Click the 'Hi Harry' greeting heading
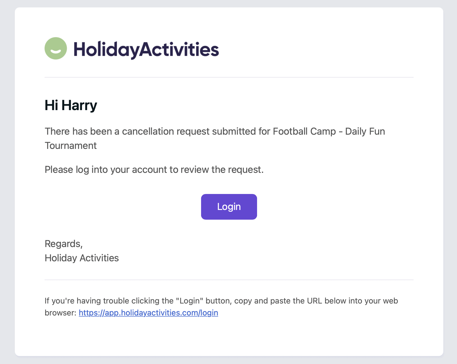Image resolution: width=457 pixels, height=364 pixels. (x=71, y=105)
